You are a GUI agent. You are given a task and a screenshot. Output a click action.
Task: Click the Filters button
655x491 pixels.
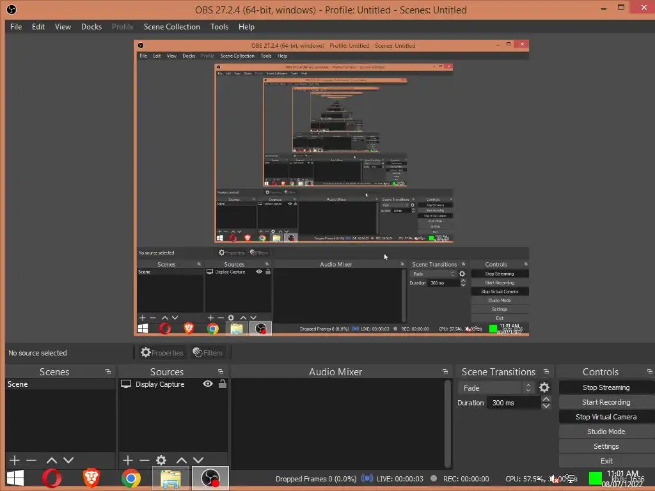(207, 353)
